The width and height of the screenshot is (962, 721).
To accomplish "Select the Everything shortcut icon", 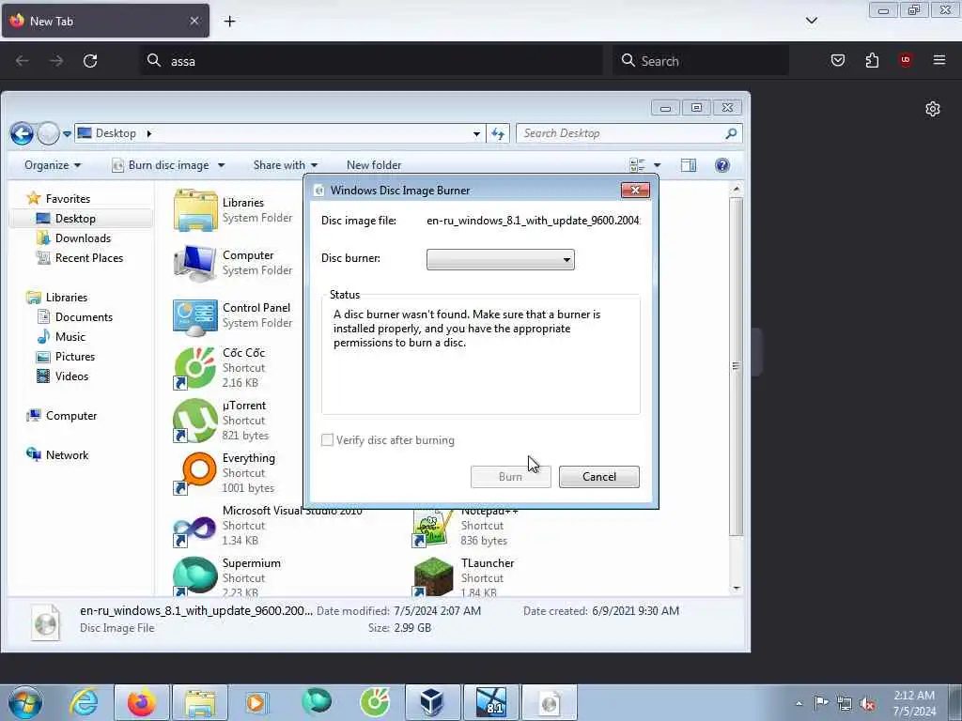I will tap(195, 473).
